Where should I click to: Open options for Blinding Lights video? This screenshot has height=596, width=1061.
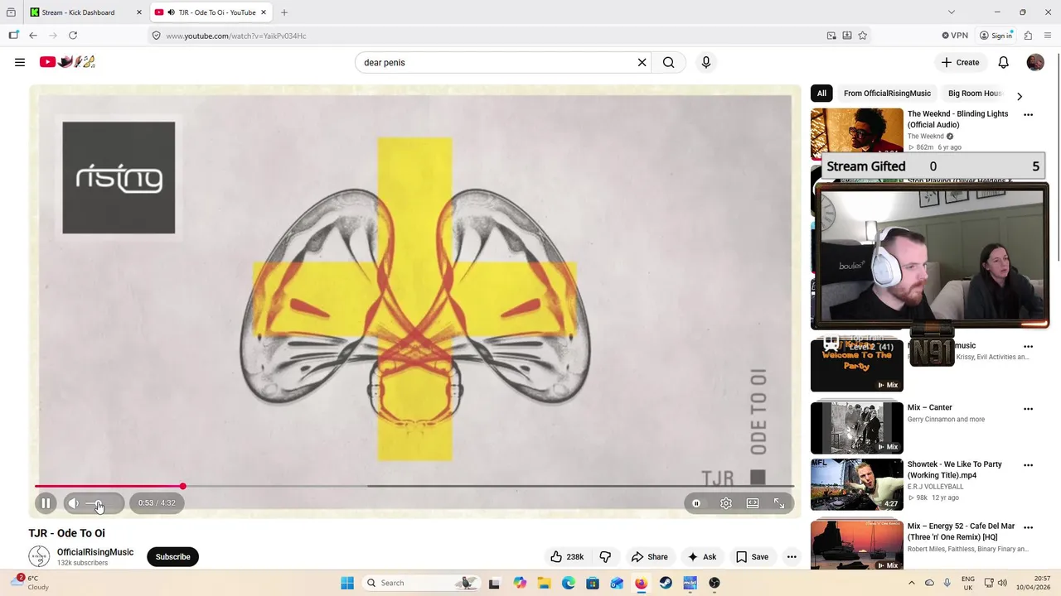(1029, 115)
